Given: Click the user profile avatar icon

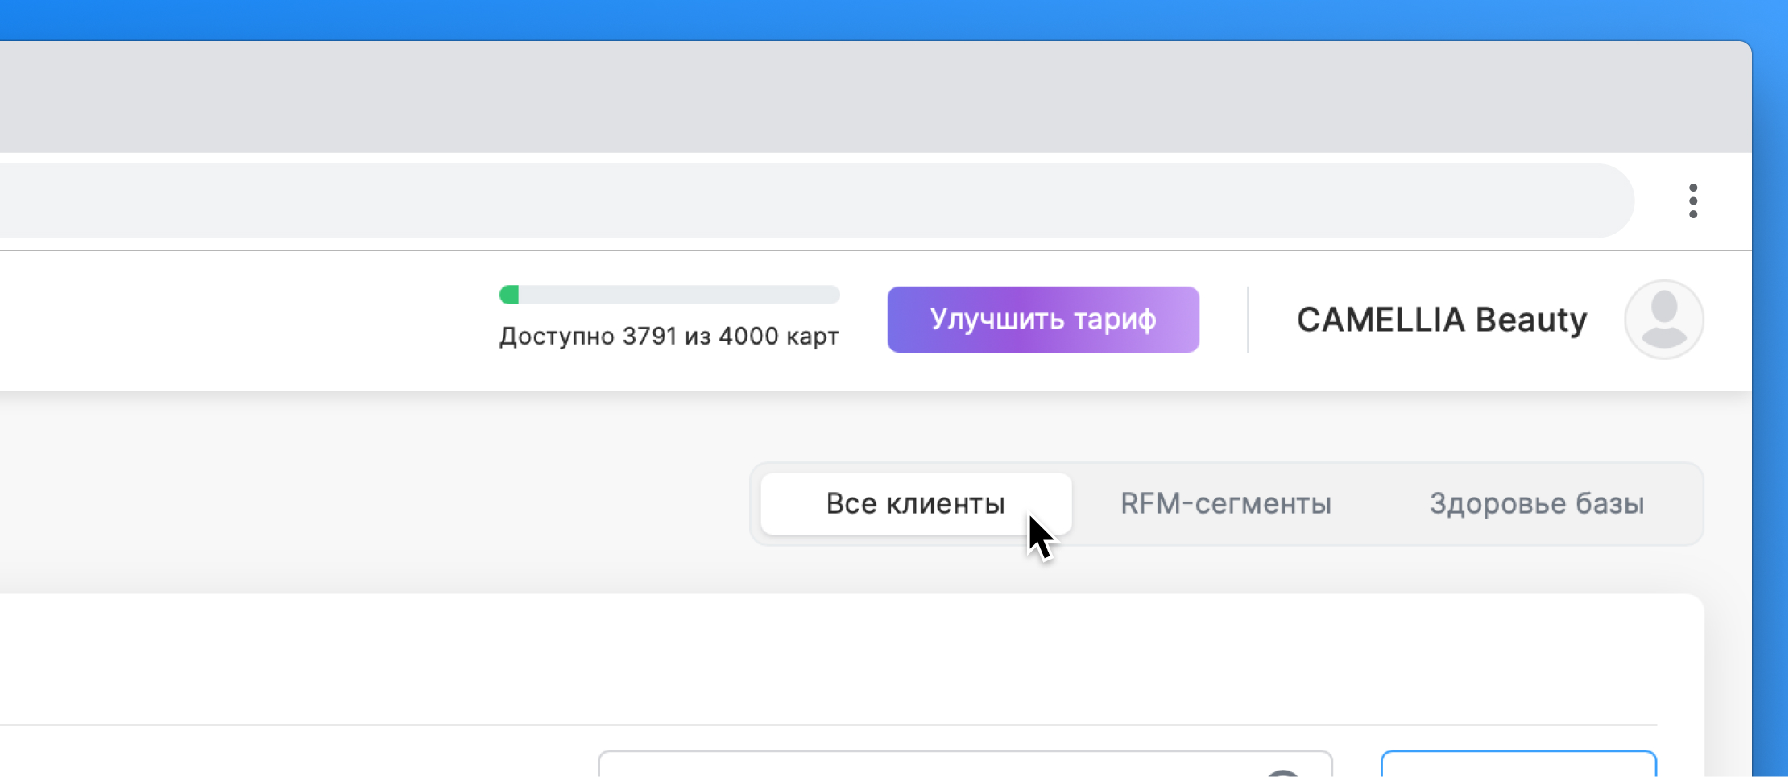Looking at the screenshot, I should pyautogui.click(x=1663, y=320).
